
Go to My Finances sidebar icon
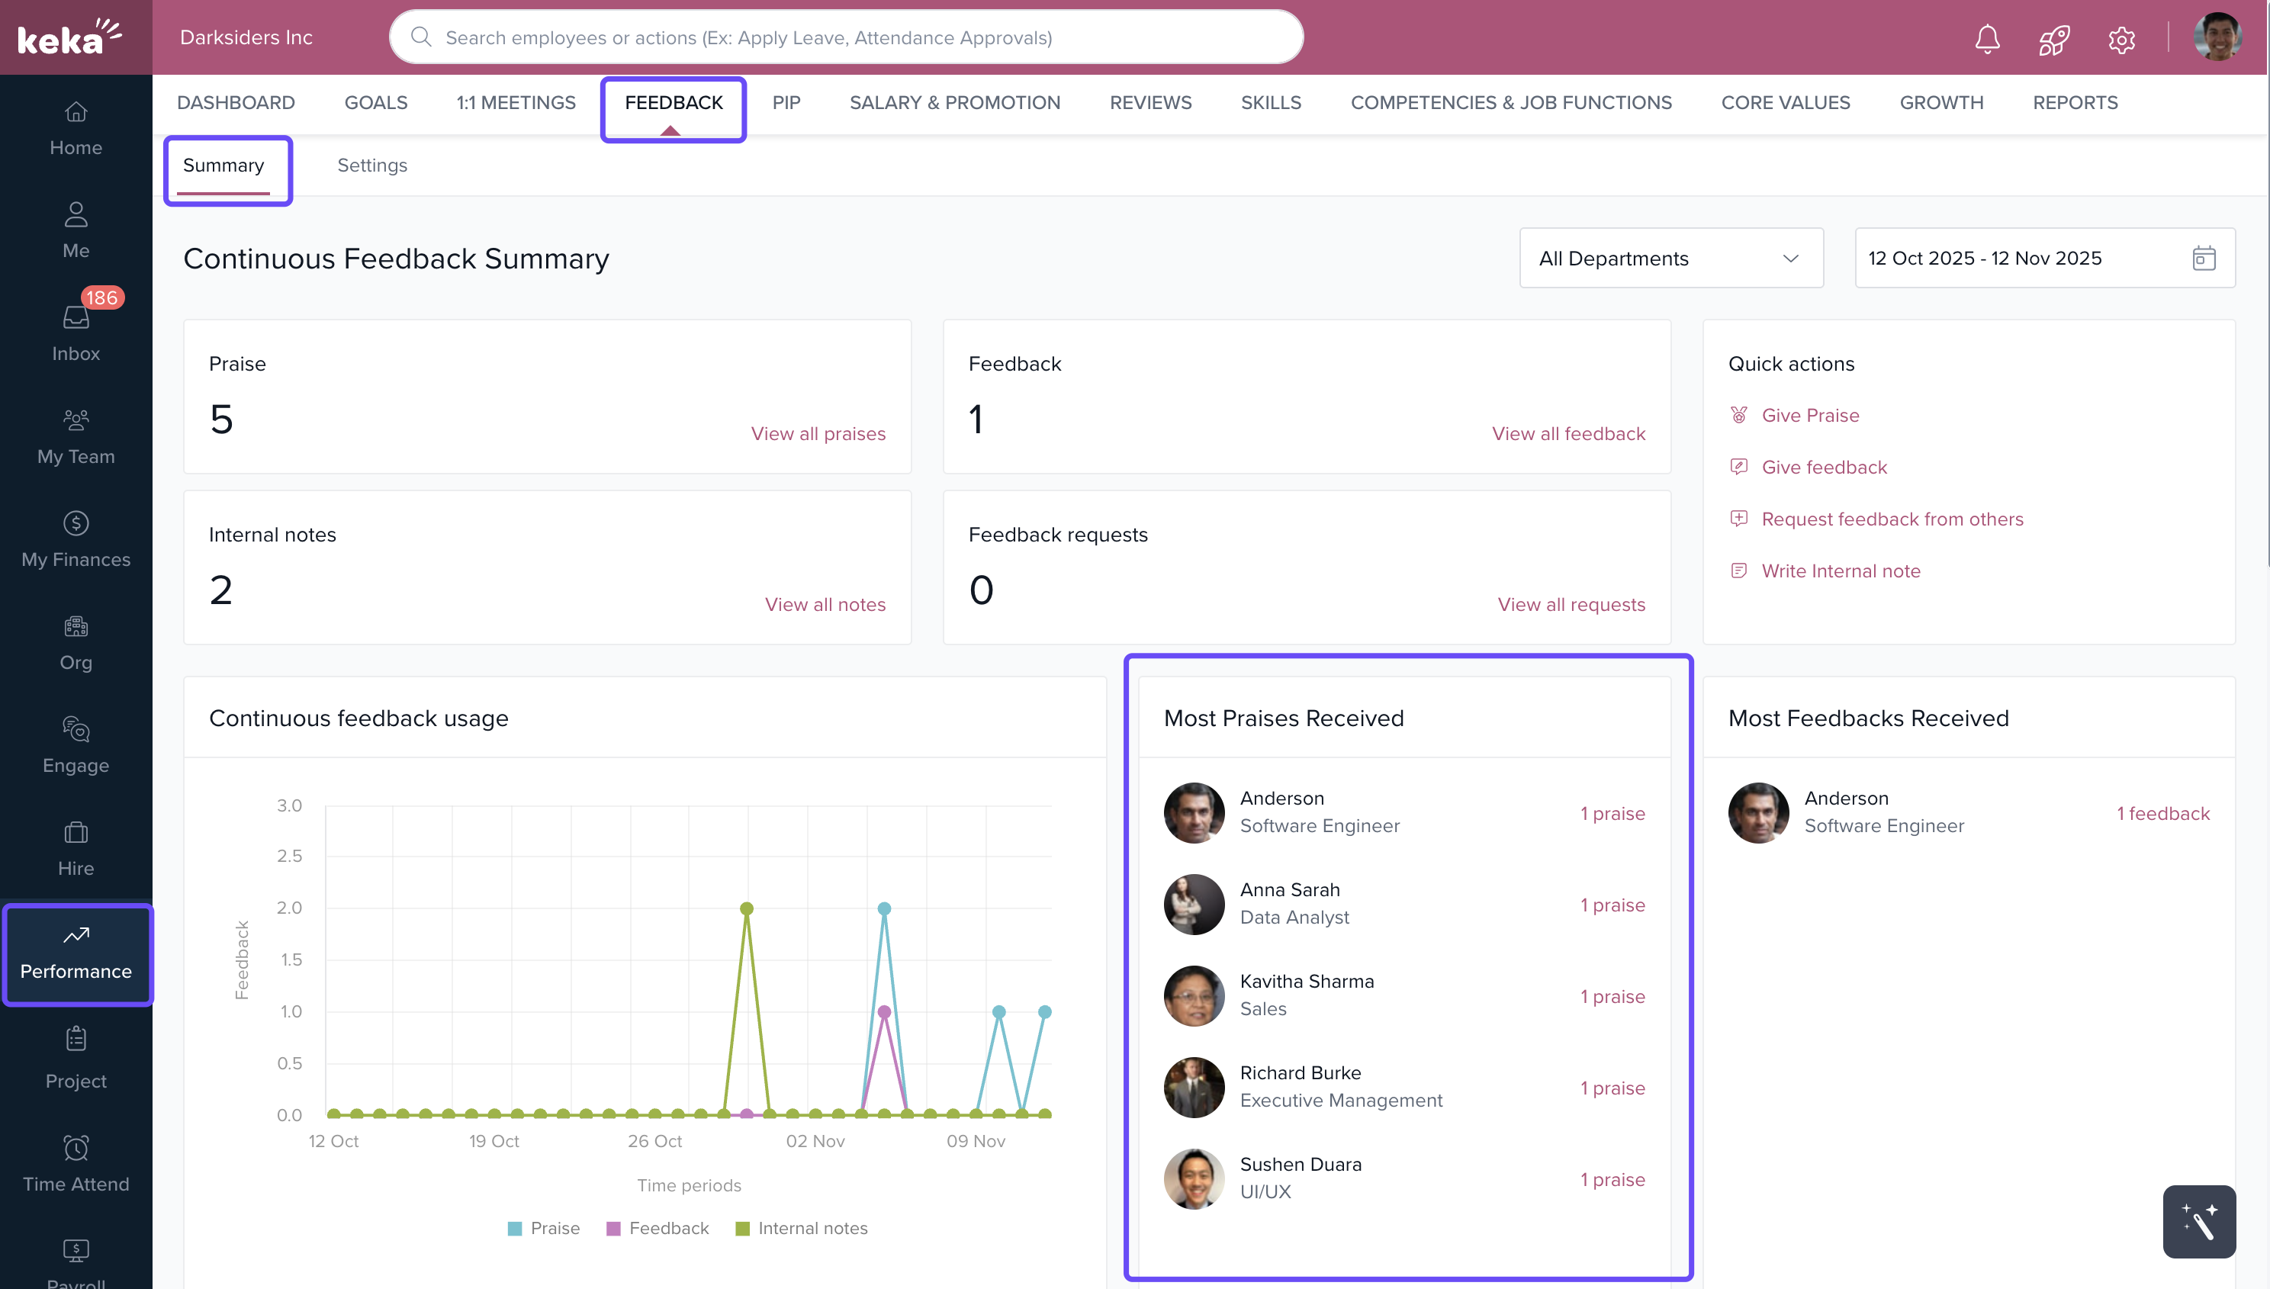coord(76,538)
